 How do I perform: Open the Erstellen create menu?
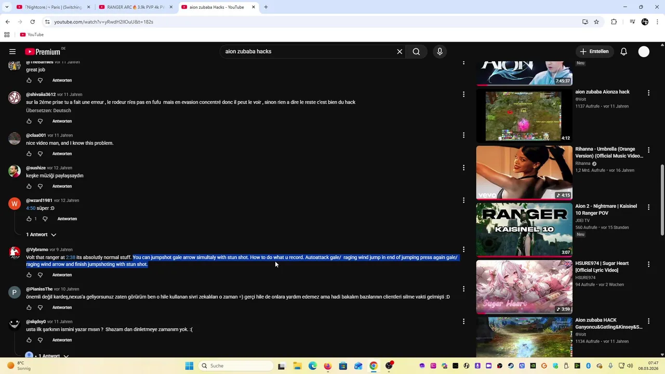594,51
